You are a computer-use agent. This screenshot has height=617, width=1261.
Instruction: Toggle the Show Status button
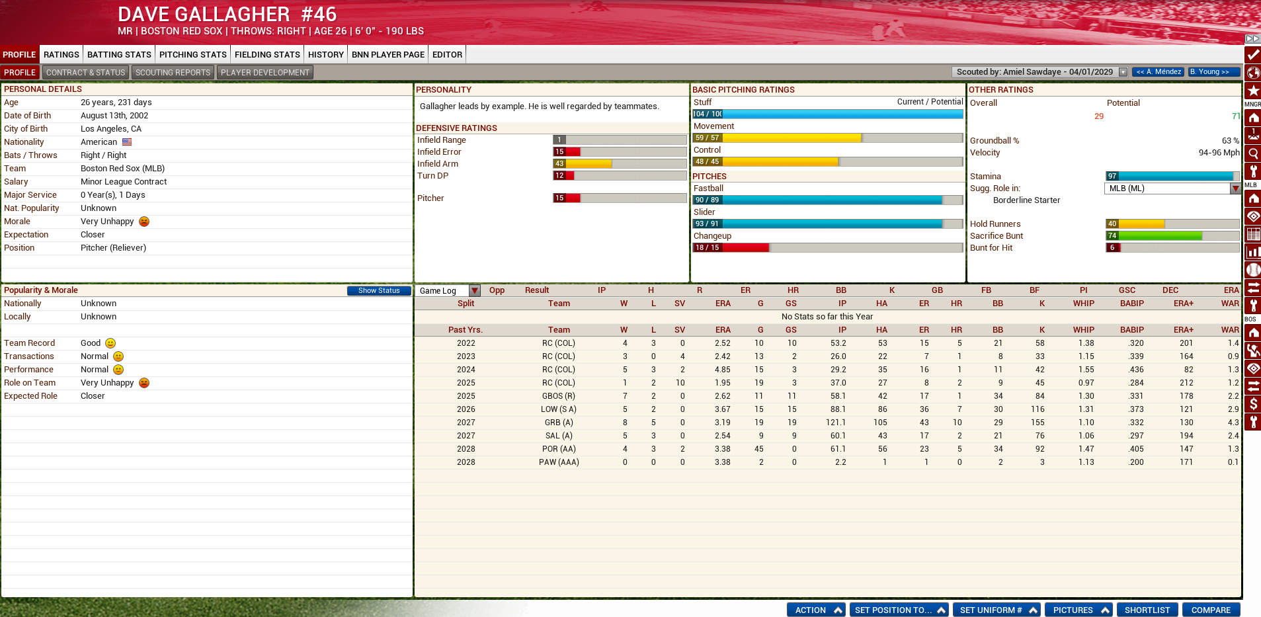click(x=378, y=290)
